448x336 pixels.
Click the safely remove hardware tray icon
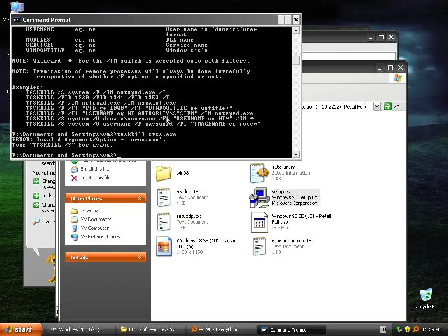click(x=399, y=329)
